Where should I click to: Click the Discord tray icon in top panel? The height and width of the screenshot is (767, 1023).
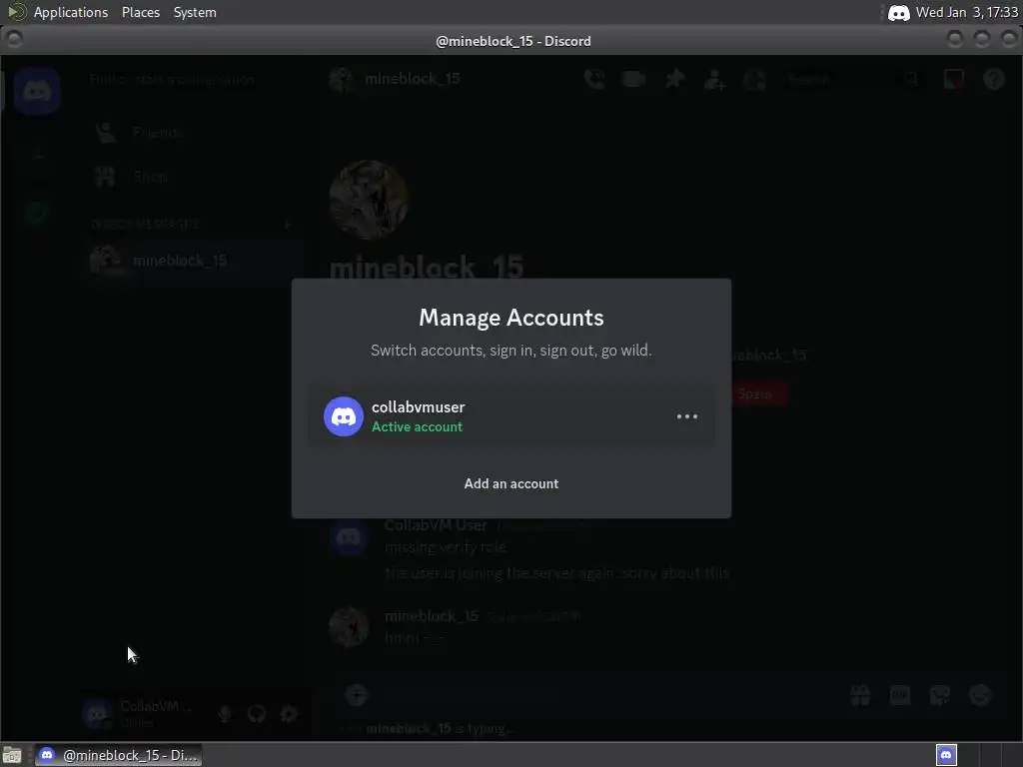898,12
